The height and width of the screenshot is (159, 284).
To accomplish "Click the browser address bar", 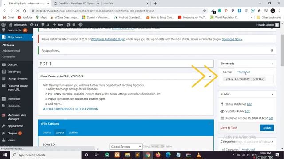I will point(116,11).
